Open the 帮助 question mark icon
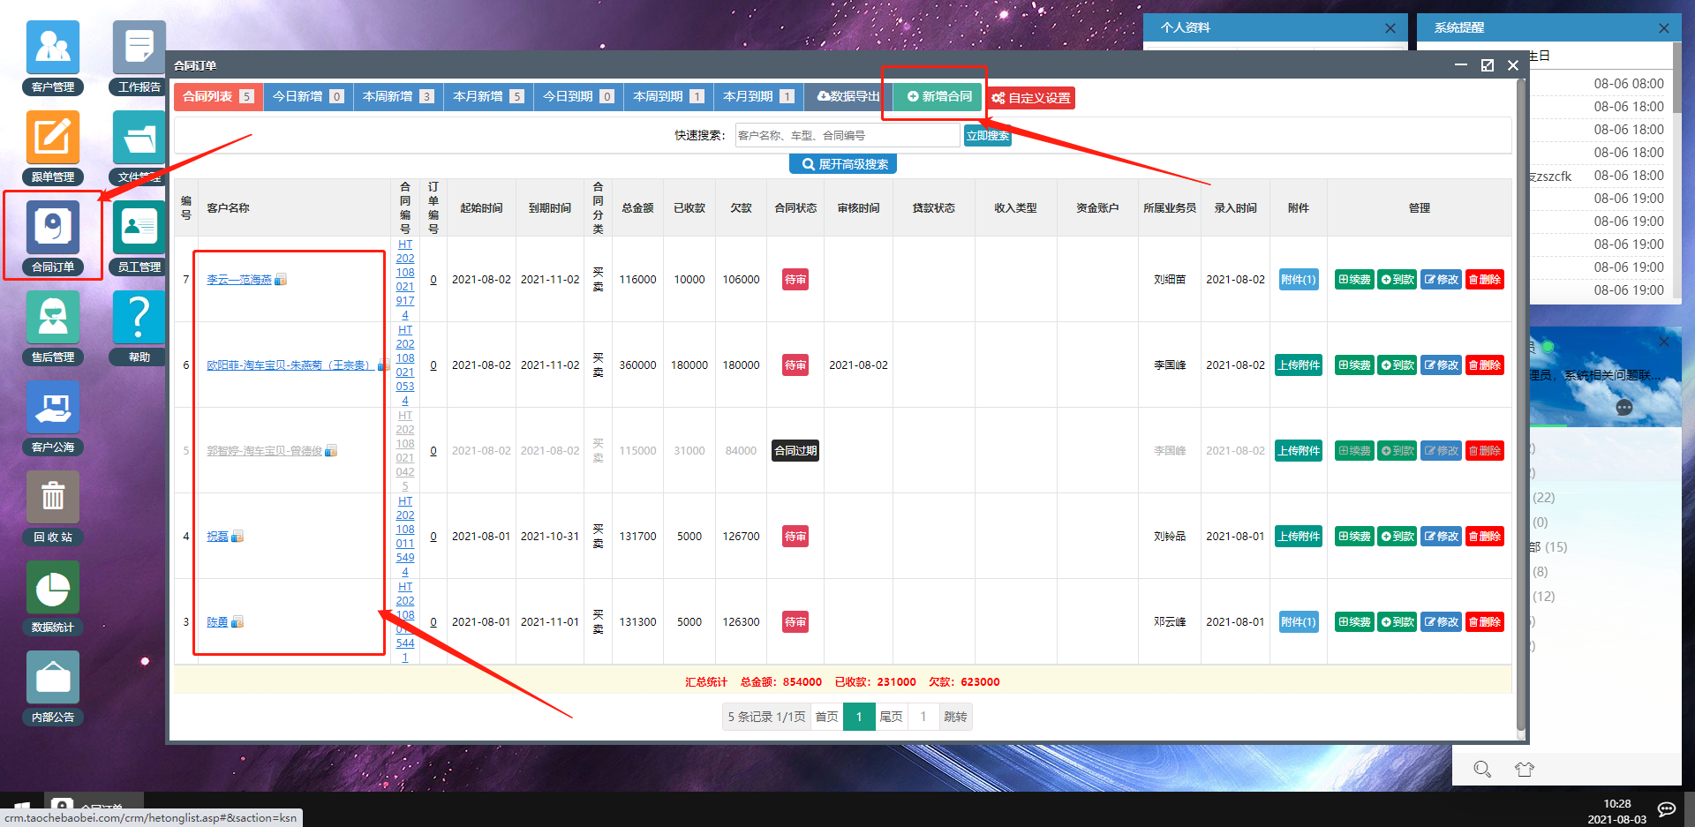The image size is (1695, 827). 139,327
